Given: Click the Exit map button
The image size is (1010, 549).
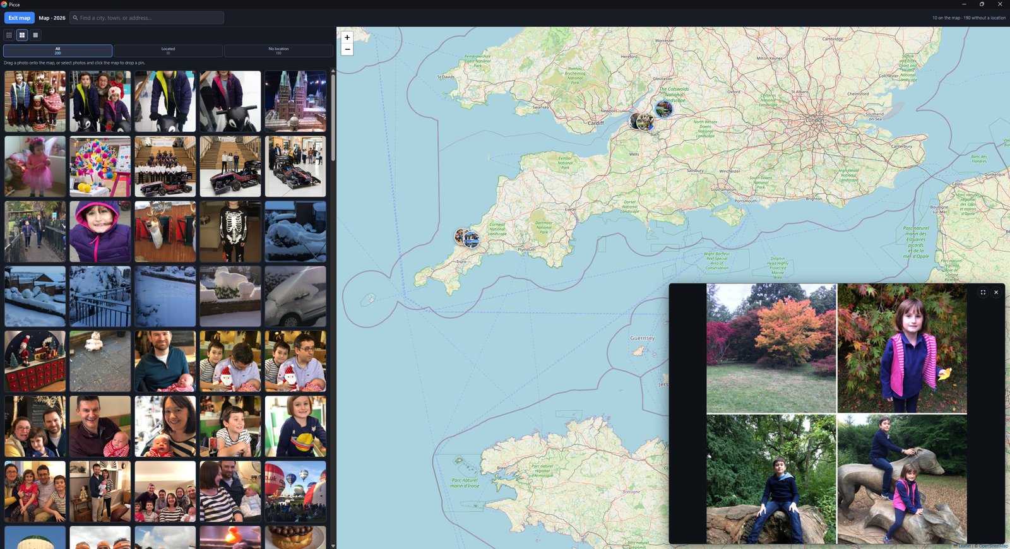Looking at the screenshot, I should [20, 18].
